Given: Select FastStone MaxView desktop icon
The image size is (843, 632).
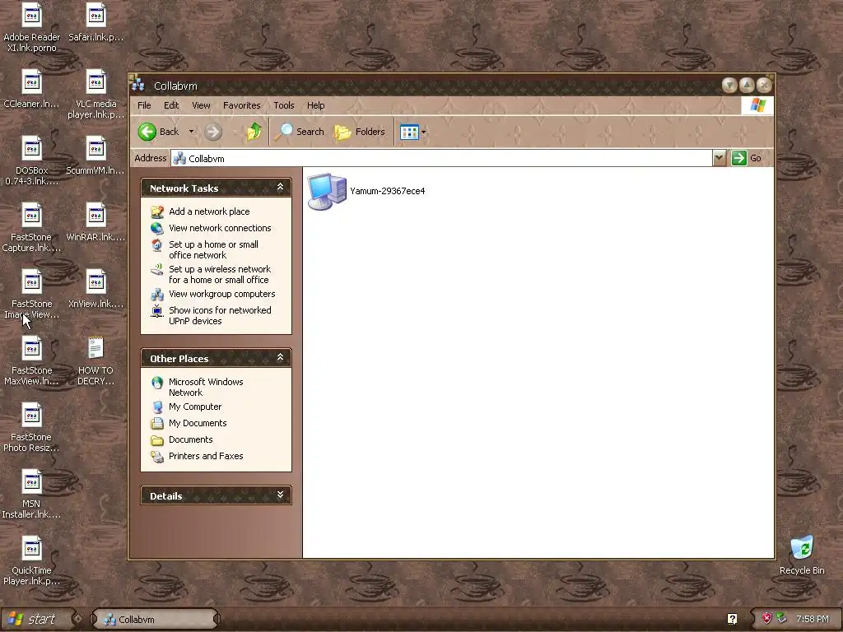Looking at the screenshot, I should point(32,361).
